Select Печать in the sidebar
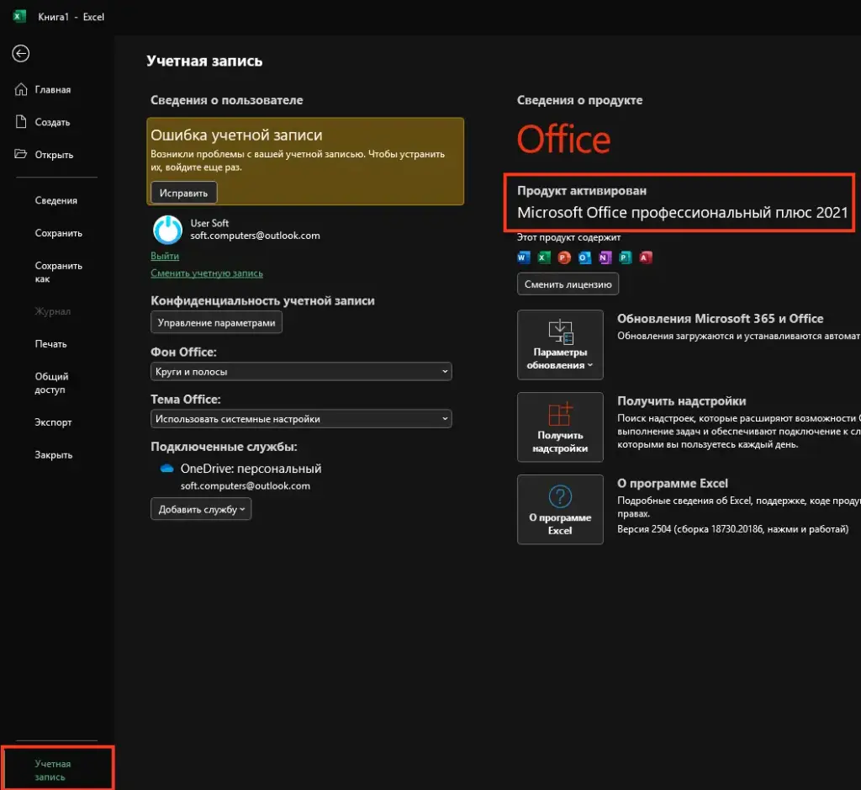The image size is (861, 790). coord(51,344)
